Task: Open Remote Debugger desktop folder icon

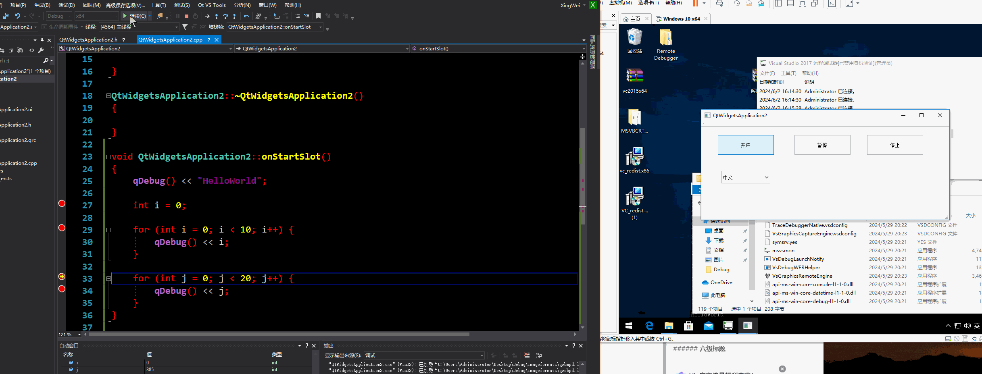Action: (666, 45)
